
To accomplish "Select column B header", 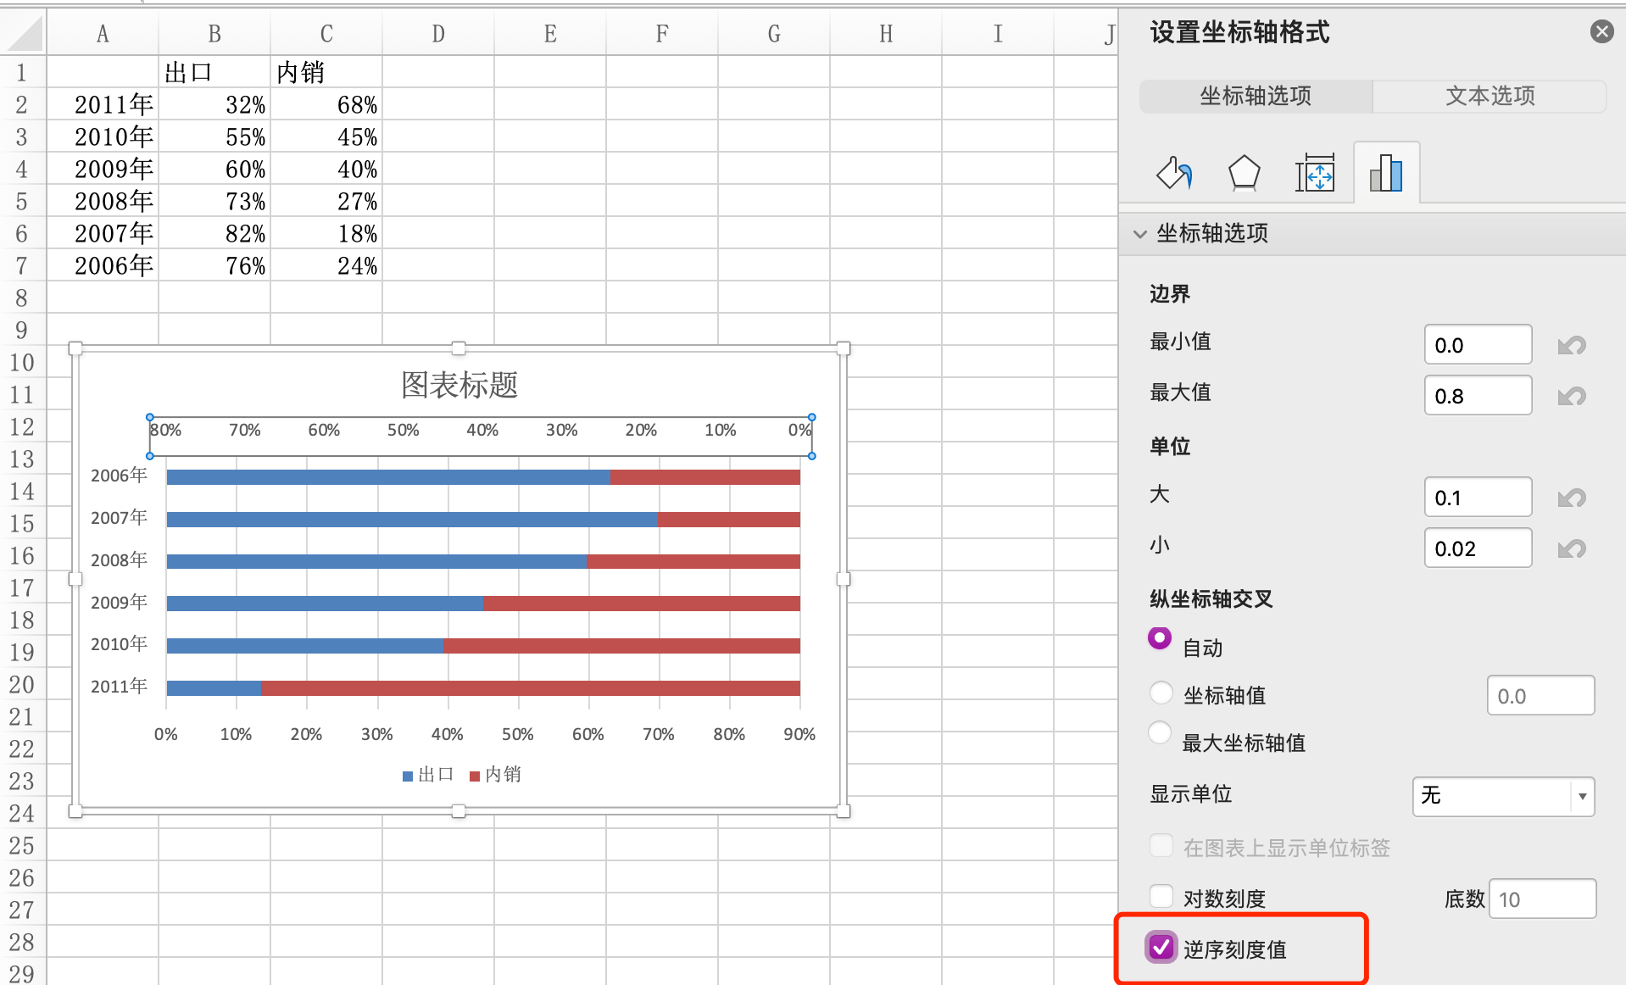I will [x=214, y=34].
